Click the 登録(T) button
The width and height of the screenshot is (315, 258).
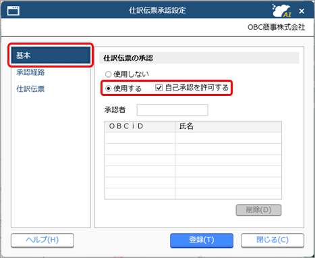tap(202, 240)
